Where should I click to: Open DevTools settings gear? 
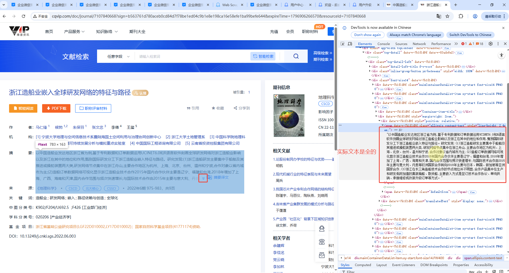pyautogui.click(x=491, y=44)
